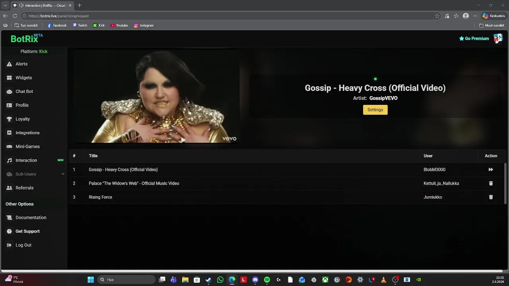The width and height of the screenshot is (509, 286).
Task: Open the Youtube bookmark
Action: 119,25
